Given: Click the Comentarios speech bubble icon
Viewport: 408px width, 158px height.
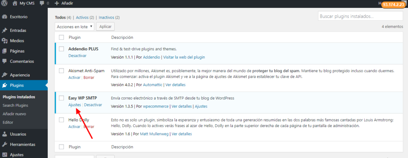Looking at the screenshot, I should pyautogui.click(x=4, y=62).
